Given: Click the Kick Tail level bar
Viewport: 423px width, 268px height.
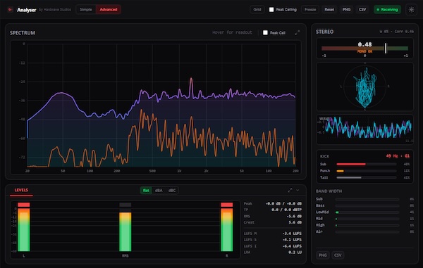Looking at the screenshot, I should tap(367, 177).
